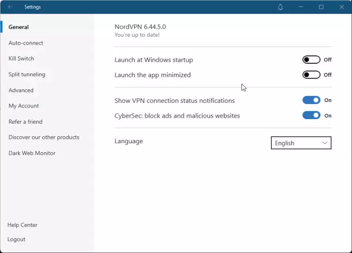Minimize the Settings window
This screenshot has height=253, width=352.
point(301,7)
